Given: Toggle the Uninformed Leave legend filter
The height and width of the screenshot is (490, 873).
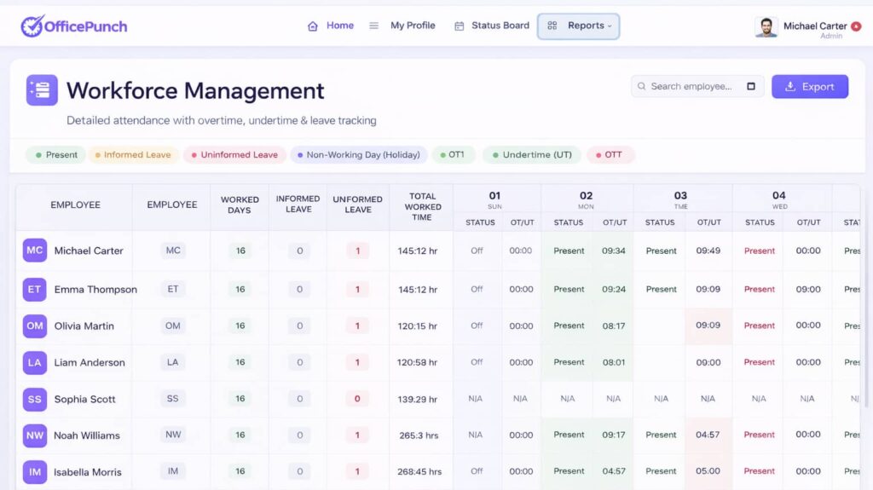Looking at the screenshot, I should (x=234, y=155).
